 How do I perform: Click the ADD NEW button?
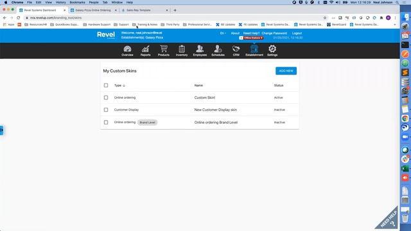tap(286, 71)
